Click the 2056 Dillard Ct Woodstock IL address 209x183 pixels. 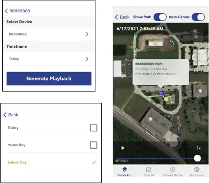coord(156,74)
